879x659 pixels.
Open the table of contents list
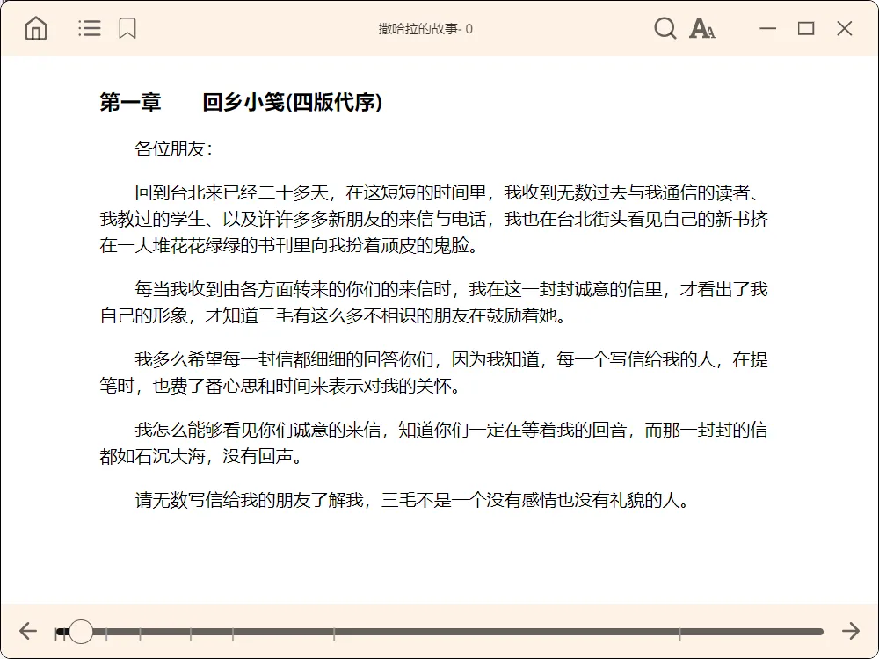point(90,28)
